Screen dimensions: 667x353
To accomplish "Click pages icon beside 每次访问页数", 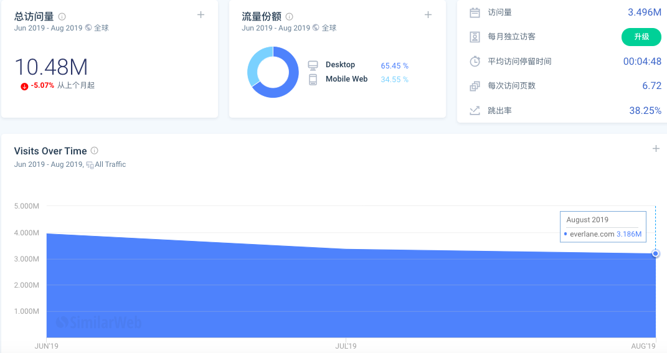I will tap(475, 86).
